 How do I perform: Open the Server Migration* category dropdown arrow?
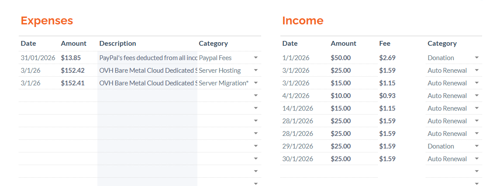point(256,83)
